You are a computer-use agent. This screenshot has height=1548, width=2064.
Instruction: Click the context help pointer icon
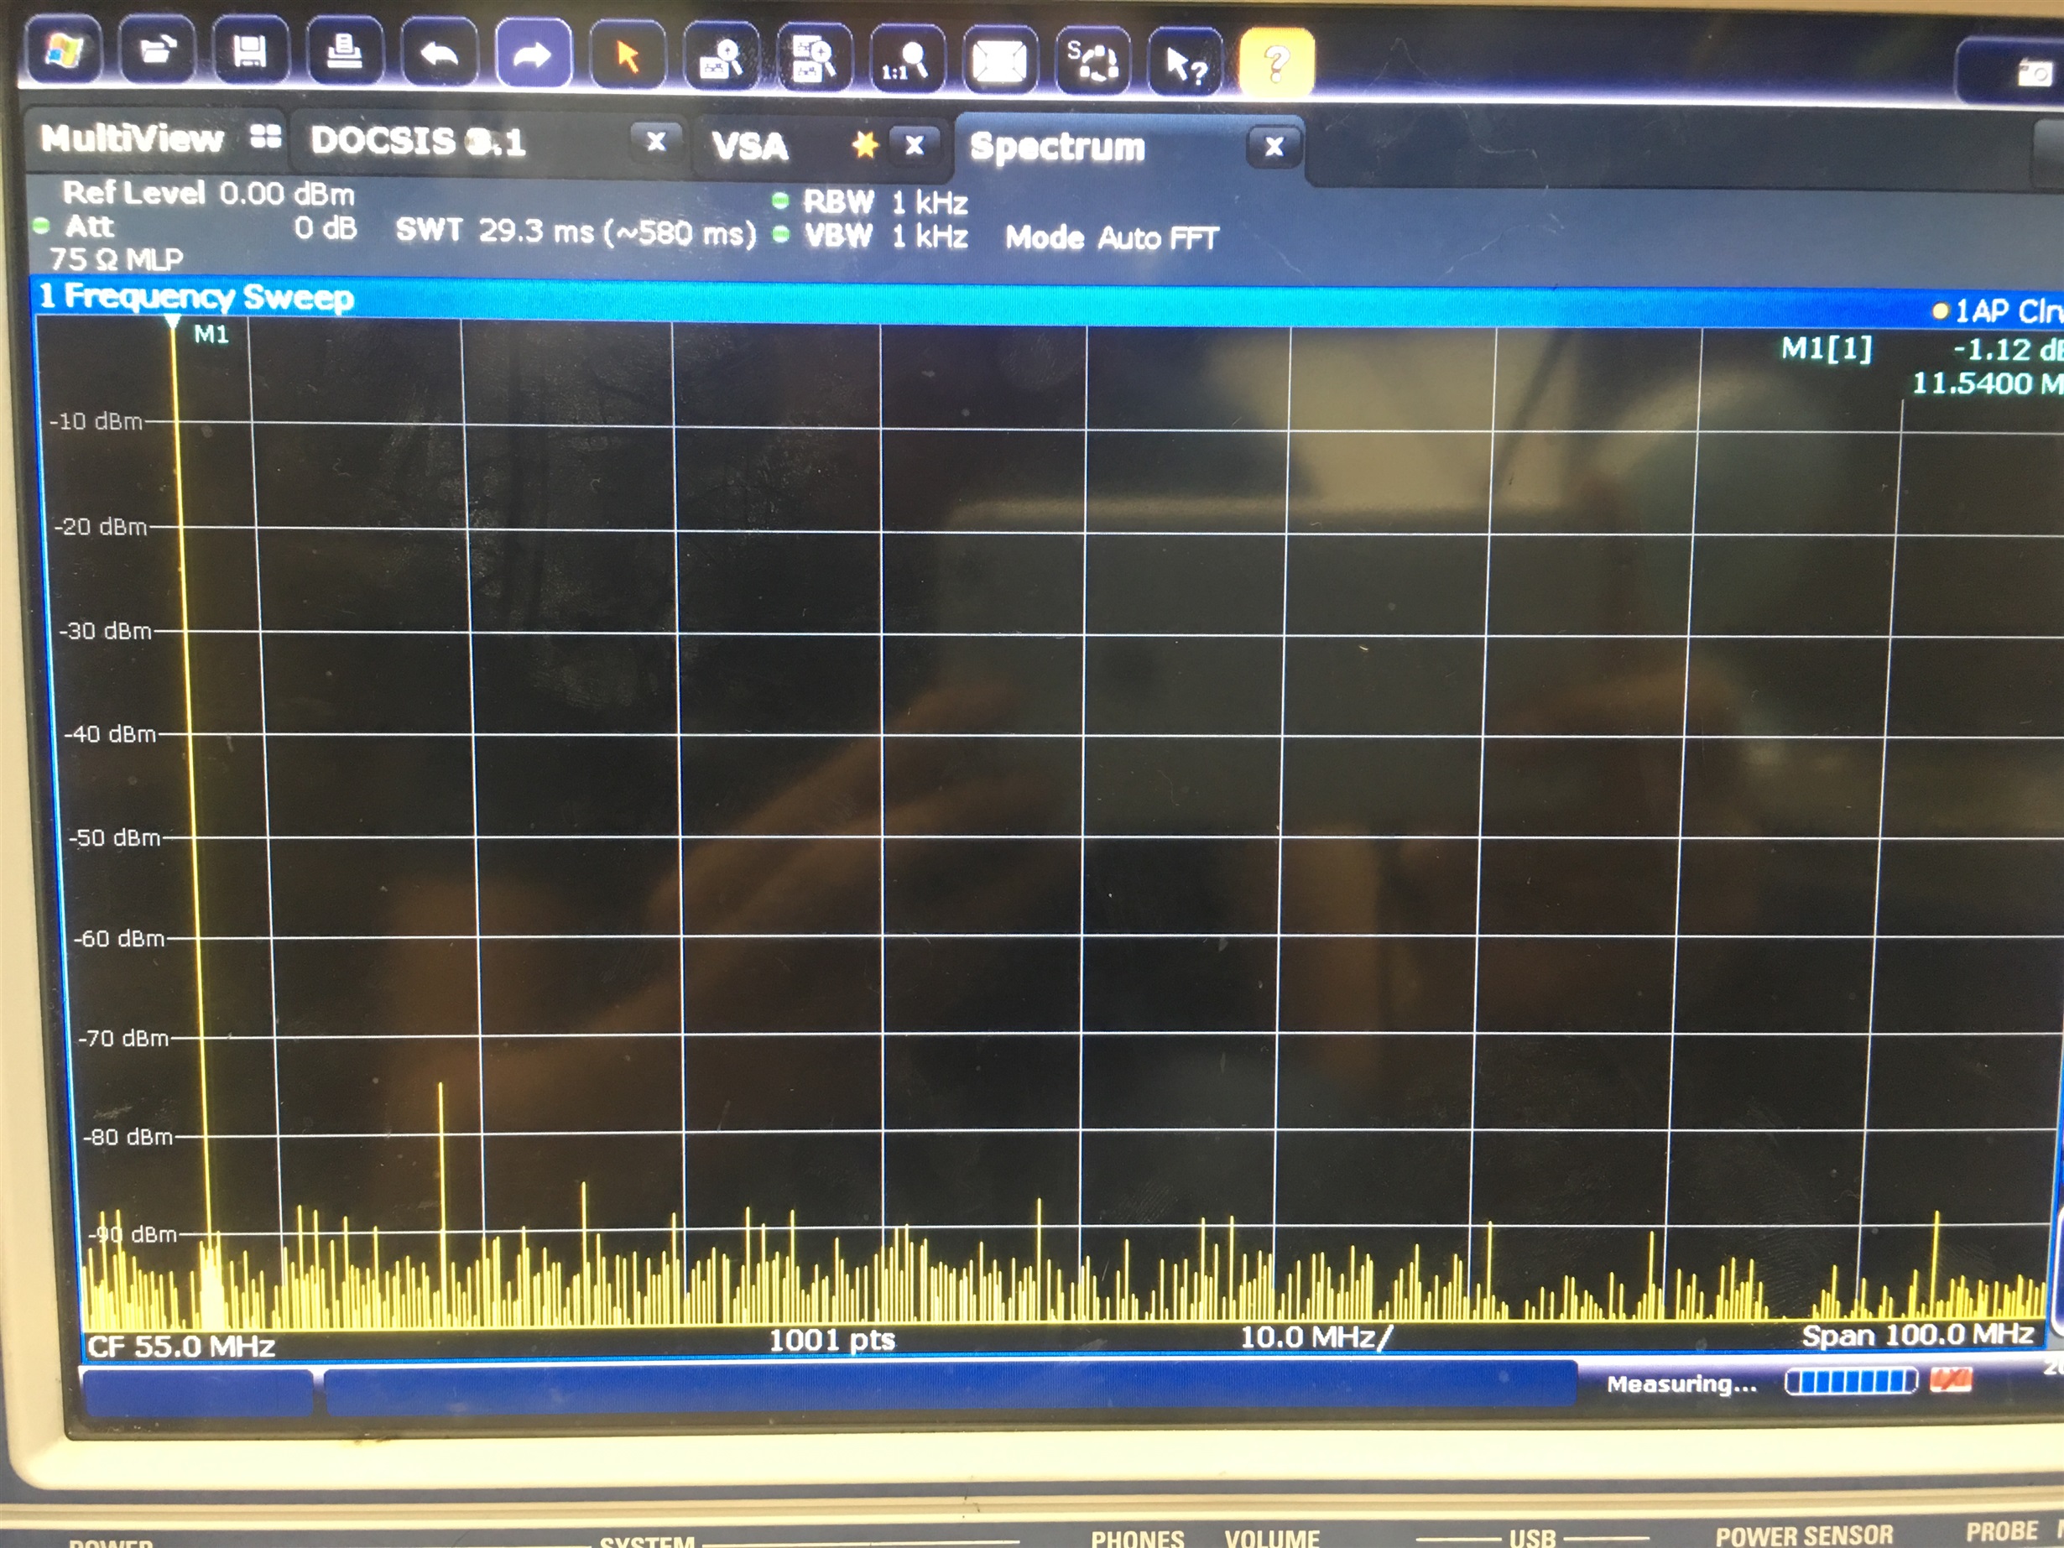coord(1185,64)
